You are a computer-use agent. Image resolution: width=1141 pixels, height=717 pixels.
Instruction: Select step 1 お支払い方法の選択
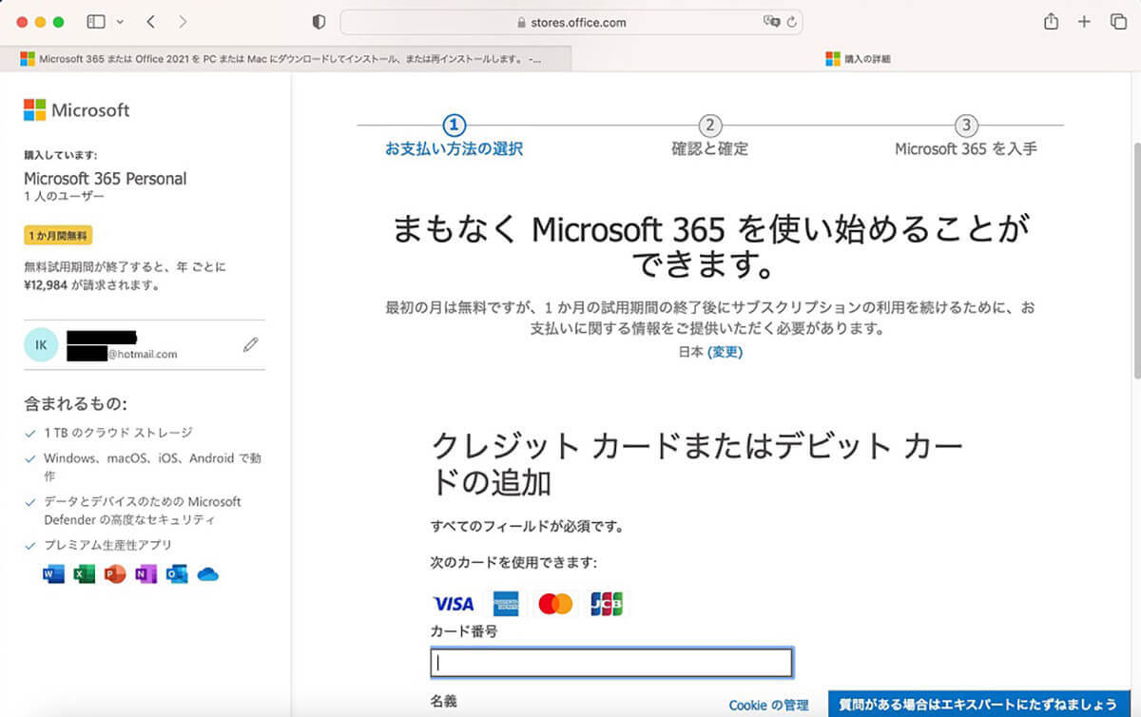[x=454, y=137]
